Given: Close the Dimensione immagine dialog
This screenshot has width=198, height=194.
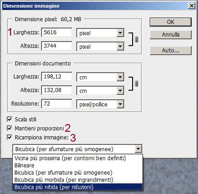Looking at the screenshot, I should (x=192, y=6).
